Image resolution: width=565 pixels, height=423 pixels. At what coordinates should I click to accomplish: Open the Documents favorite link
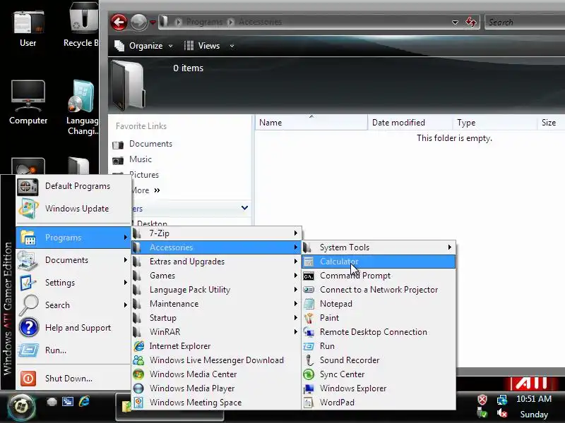pos(143,144)
